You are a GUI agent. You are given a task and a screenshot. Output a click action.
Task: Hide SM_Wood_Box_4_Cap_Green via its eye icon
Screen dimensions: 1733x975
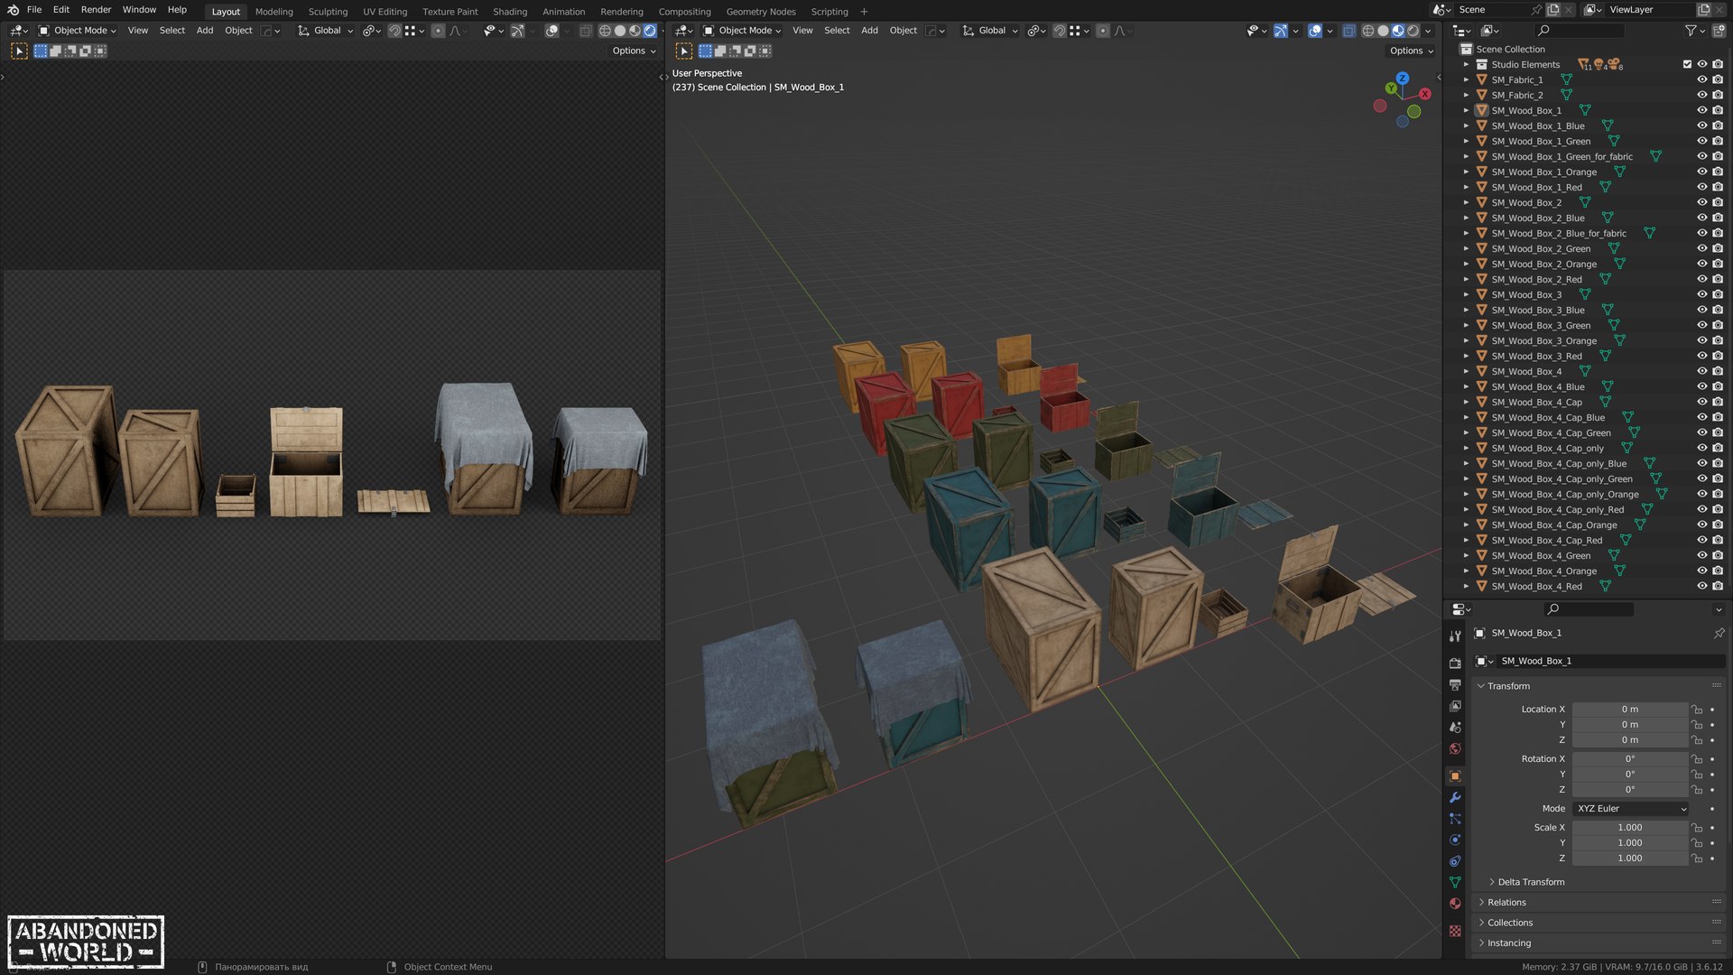click(1701, 432)
